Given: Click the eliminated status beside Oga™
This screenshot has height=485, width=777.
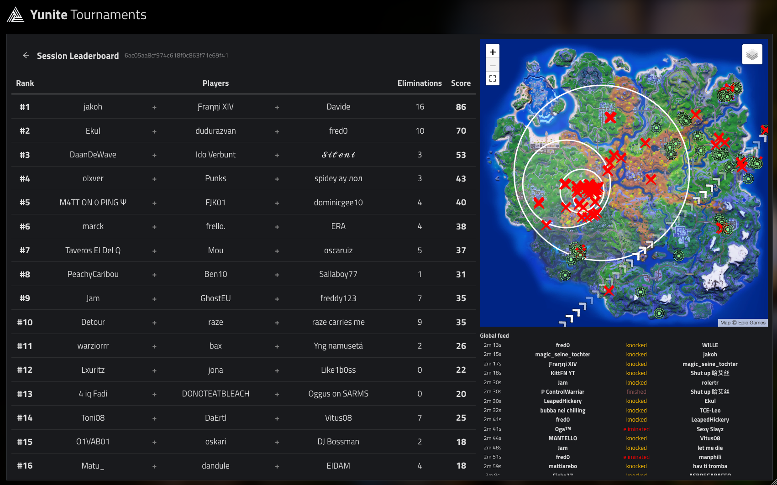Looking at the screenshot, I should point(636,429).
